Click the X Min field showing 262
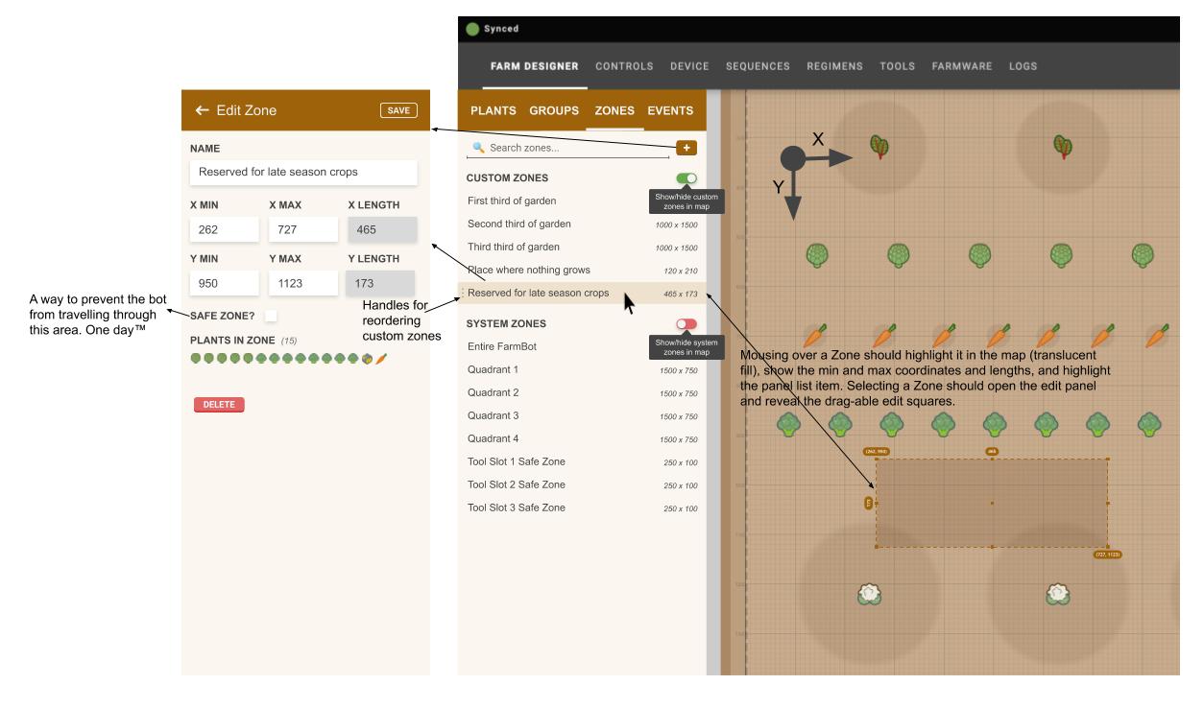The width and height of the screenshot is (1204, 708). [x=225, y=229]
